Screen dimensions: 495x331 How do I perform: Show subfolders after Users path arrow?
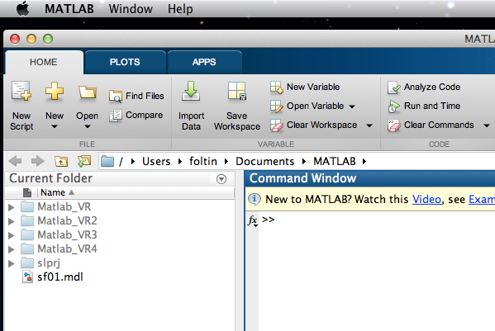(x=180, y=162)
